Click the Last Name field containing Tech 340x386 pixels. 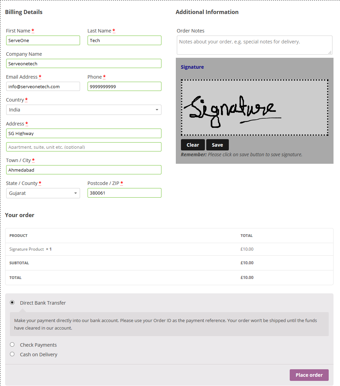tap(124, 40)
